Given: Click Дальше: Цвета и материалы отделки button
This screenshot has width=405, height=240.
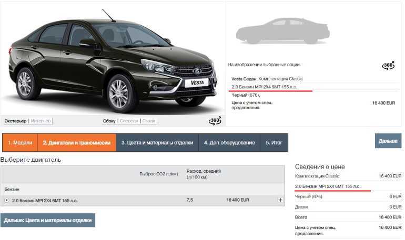Looking at the screenshot, I should tap(48, 221).
